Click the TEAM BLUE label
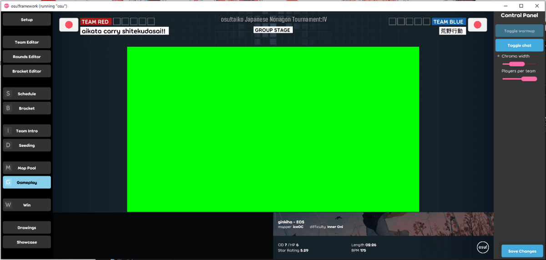The height and width of the screenshot is (260, 546). coord(449,22)
